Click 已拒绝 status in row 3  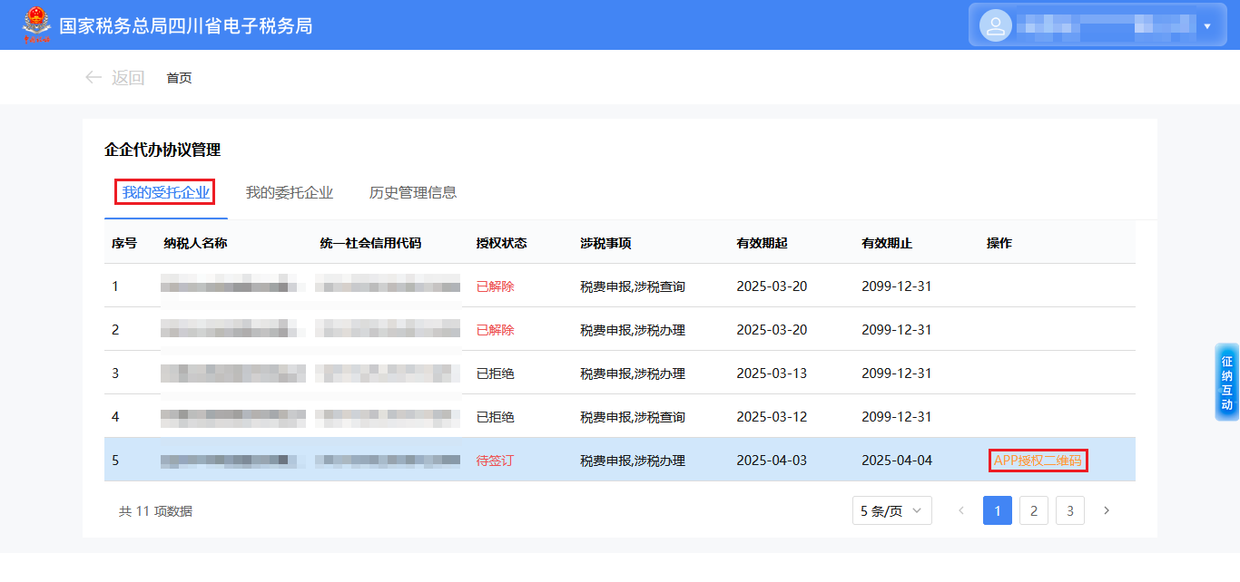tap(496, 373)
